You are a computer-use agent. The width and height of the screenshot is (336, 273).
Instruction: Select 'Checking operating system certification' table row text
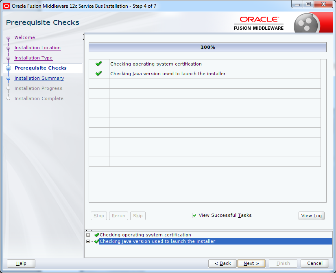click(x=156, y=64)
